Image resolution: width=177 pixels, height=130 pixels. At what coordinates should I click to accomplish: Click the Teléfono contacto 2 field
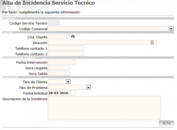point(66,54)
